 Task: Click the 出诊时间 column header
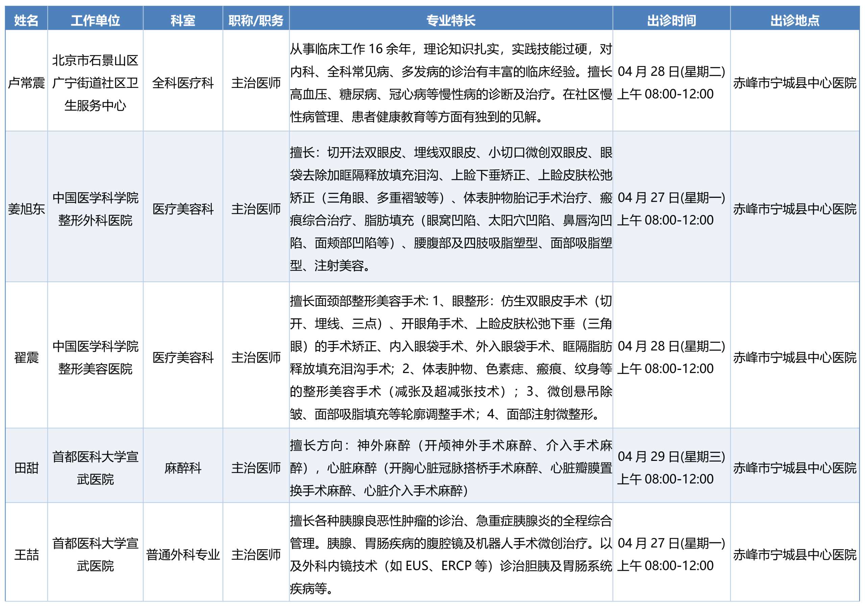[671, 20]
